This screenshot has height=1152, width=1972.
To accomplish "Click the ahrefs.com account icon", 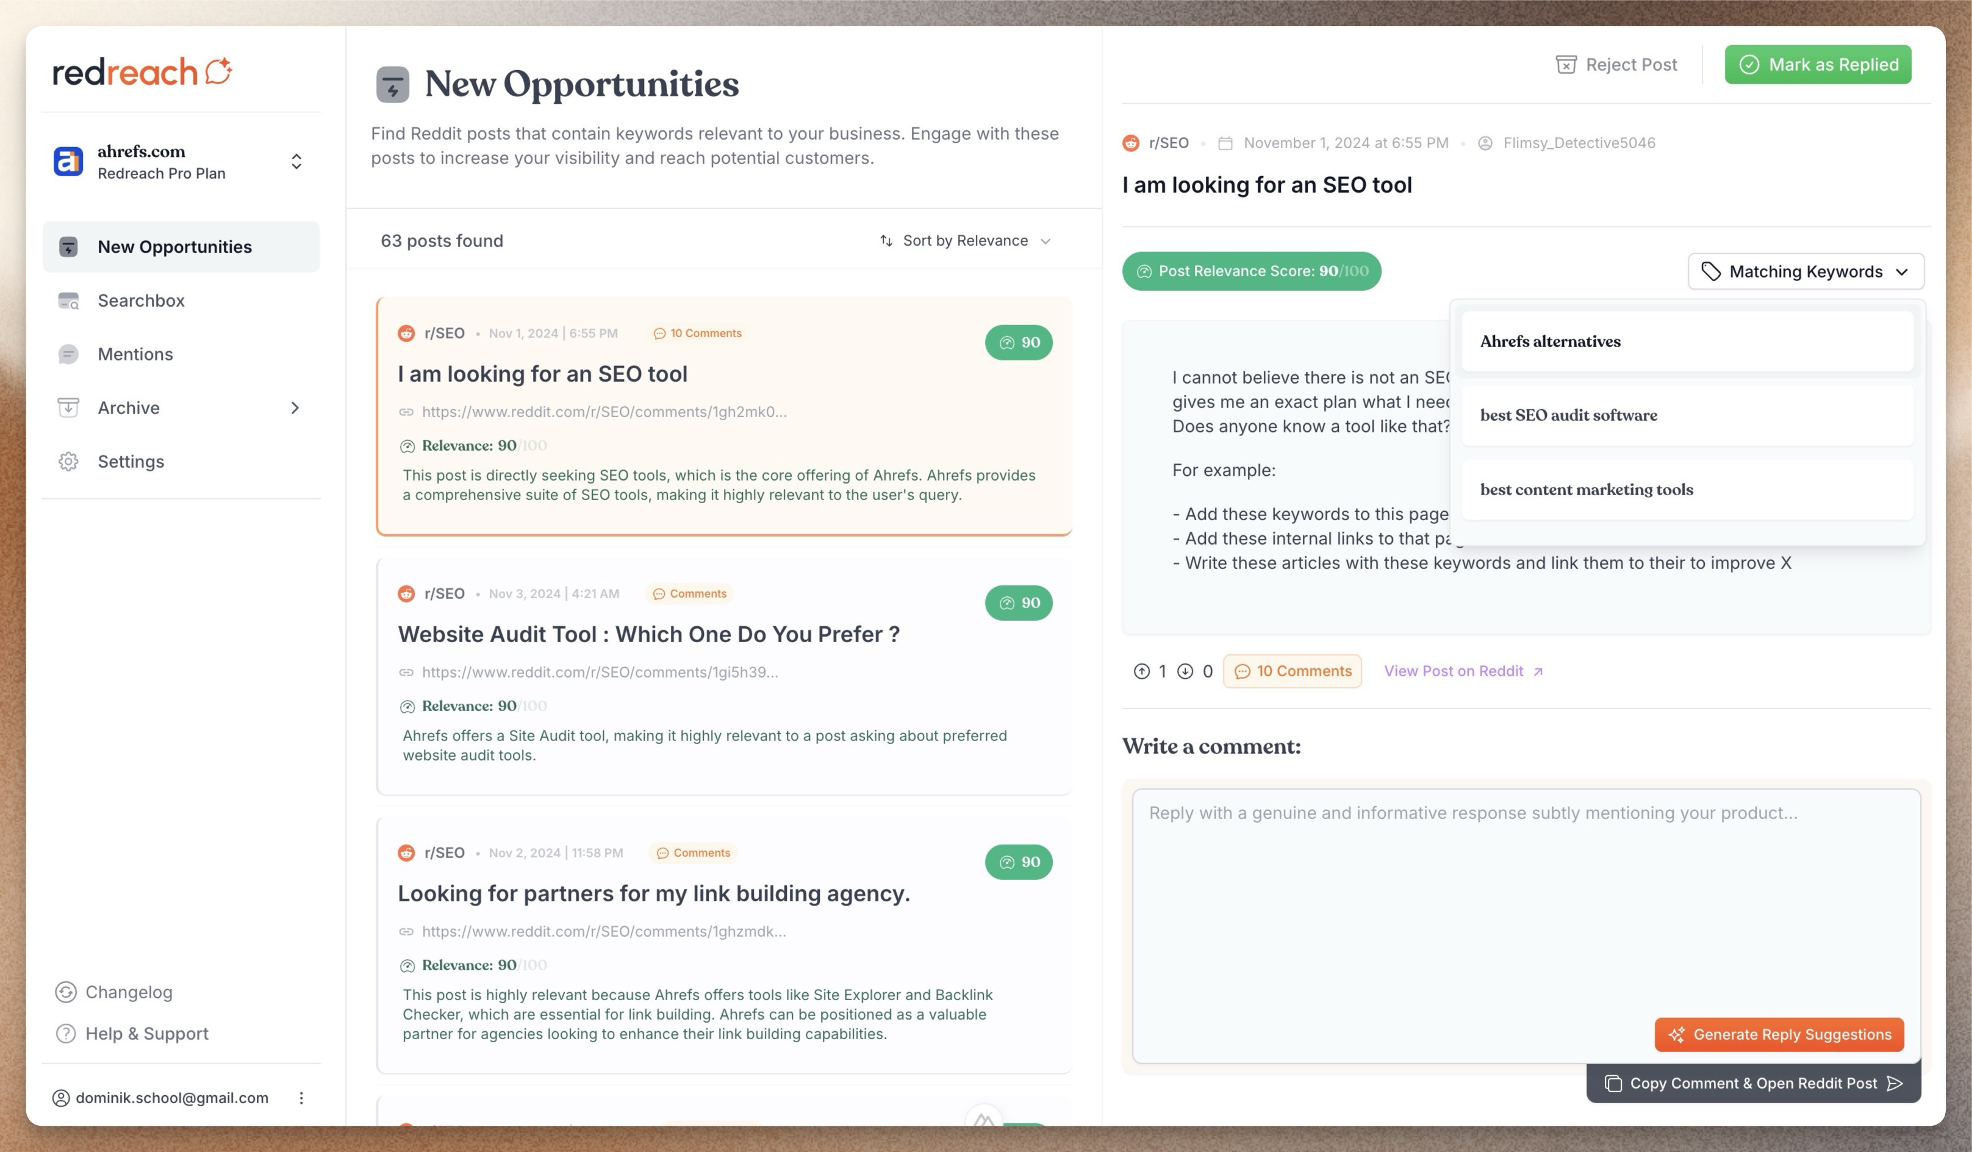I will click(x=68, y=161).
